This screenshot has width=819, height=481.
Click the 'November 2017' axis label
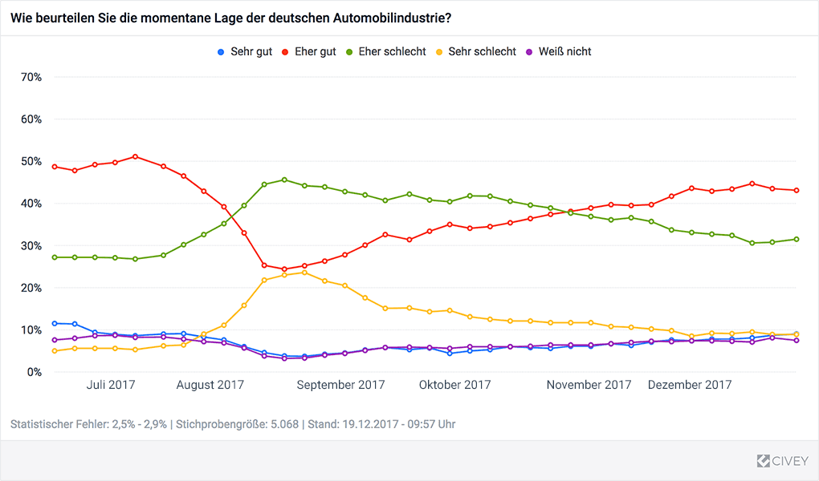coord(589,385)
